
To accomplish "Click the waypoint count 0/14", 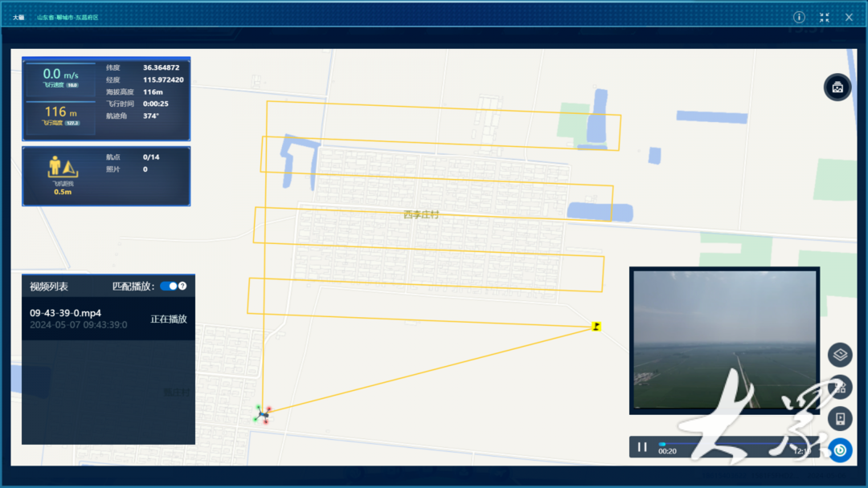I will pyautogui.click(x=151, y=157).
